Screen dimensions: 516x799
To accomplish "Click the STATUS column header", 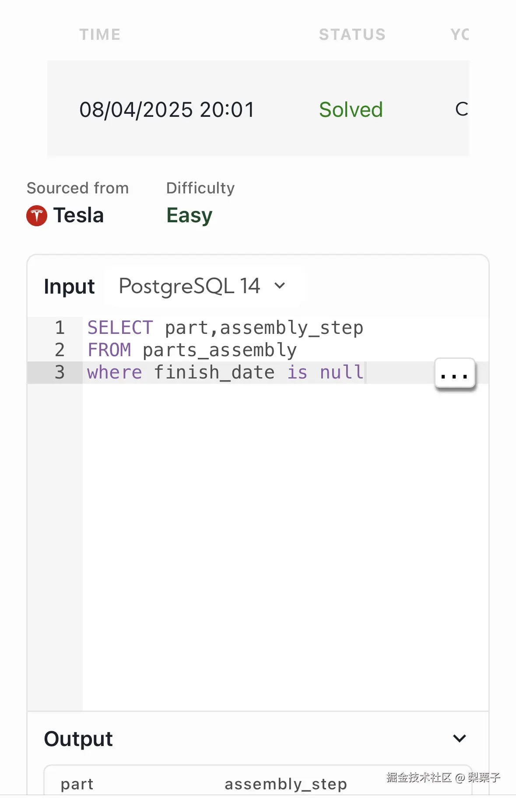I will tap(352, 35).
